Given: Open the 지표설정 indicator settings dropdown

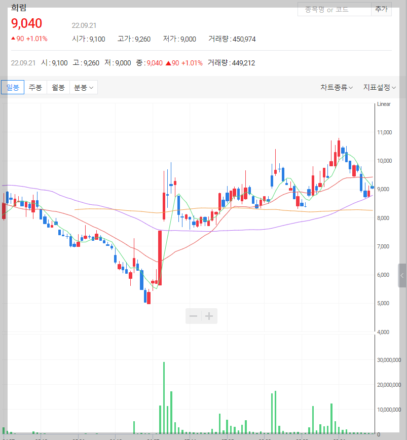Looking at the screenshot, I should (379, 87).
